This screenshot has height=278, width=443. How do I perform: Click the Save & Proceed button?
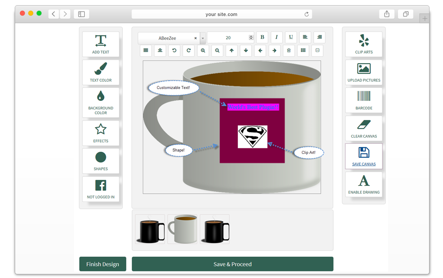[232, 264]
